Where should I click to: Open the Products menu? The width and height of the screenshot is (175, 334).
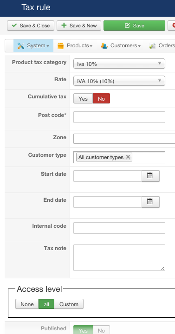(x=75, y=46)
